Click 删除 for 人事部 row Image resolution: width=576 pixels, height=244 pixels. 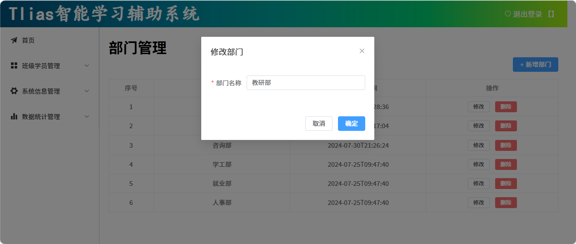tap(506, 203)
